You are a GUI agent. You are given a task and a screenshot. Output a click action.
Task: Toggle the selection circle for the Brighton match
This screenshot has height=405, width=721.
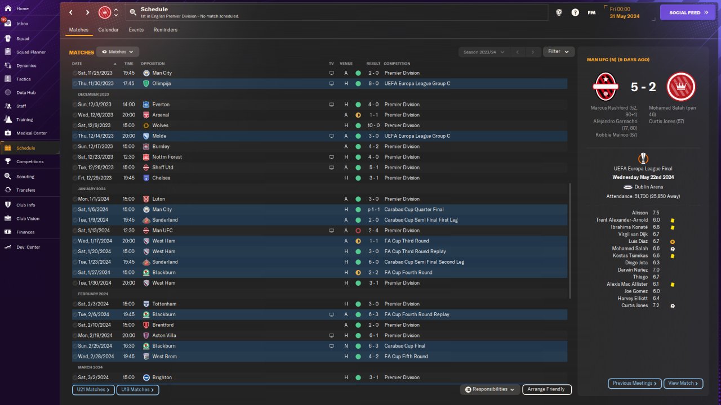(75, 377)
